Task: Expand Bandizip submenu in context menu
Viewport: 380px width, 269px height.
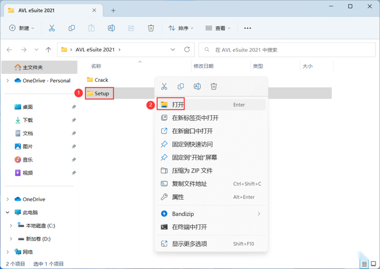Action: (x=259, y=214)
